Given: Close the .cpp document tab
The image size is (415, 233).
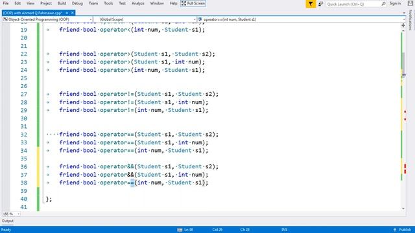Looking at the screenshot, I should tap(72, 13).
